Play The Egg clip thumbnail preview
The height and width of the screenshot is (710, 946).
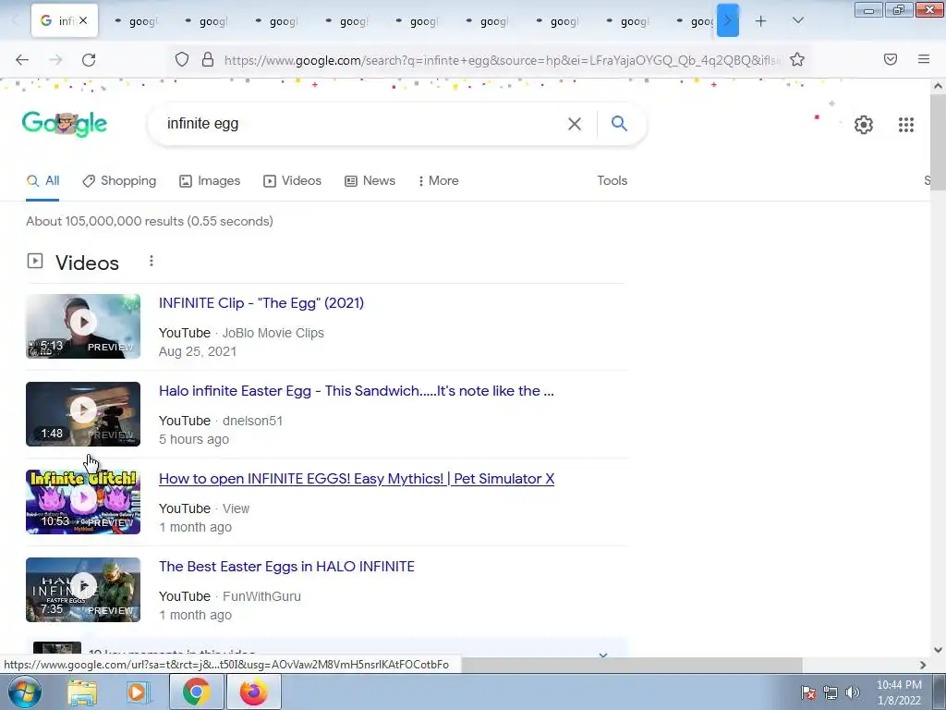pyautogui.click(x=83, y=326)
